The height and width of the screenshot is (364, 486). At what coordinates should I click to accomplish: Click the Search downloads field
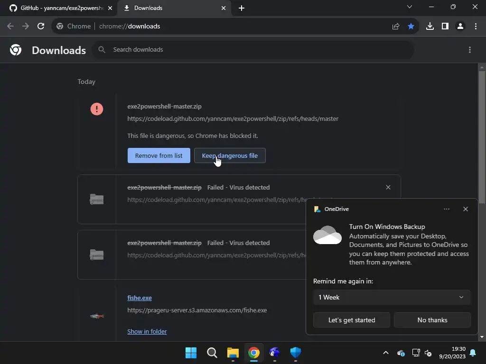click(253, 49)
